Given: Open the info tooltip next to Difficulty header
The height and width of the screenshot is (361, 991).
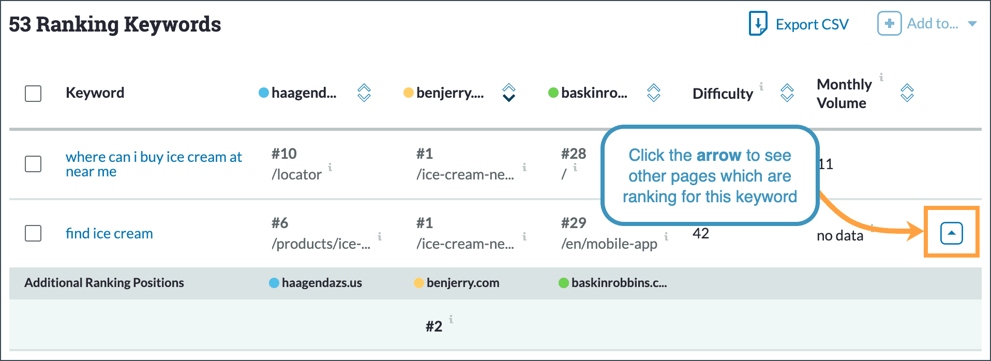Looking at the screenshot, I should pyautogui.click(x=761, y=87).
